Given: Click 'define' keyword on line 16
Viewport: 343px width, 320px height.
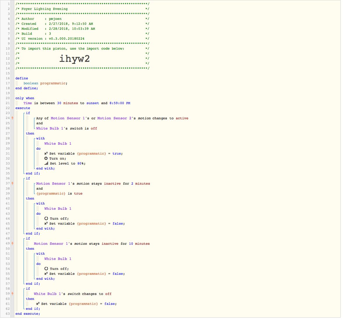Looking at the screenshot, I should point(22,78).
